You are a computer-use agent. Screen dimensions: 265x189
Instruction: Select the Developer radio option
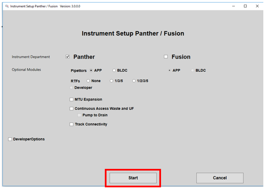(x=72, y=88)
